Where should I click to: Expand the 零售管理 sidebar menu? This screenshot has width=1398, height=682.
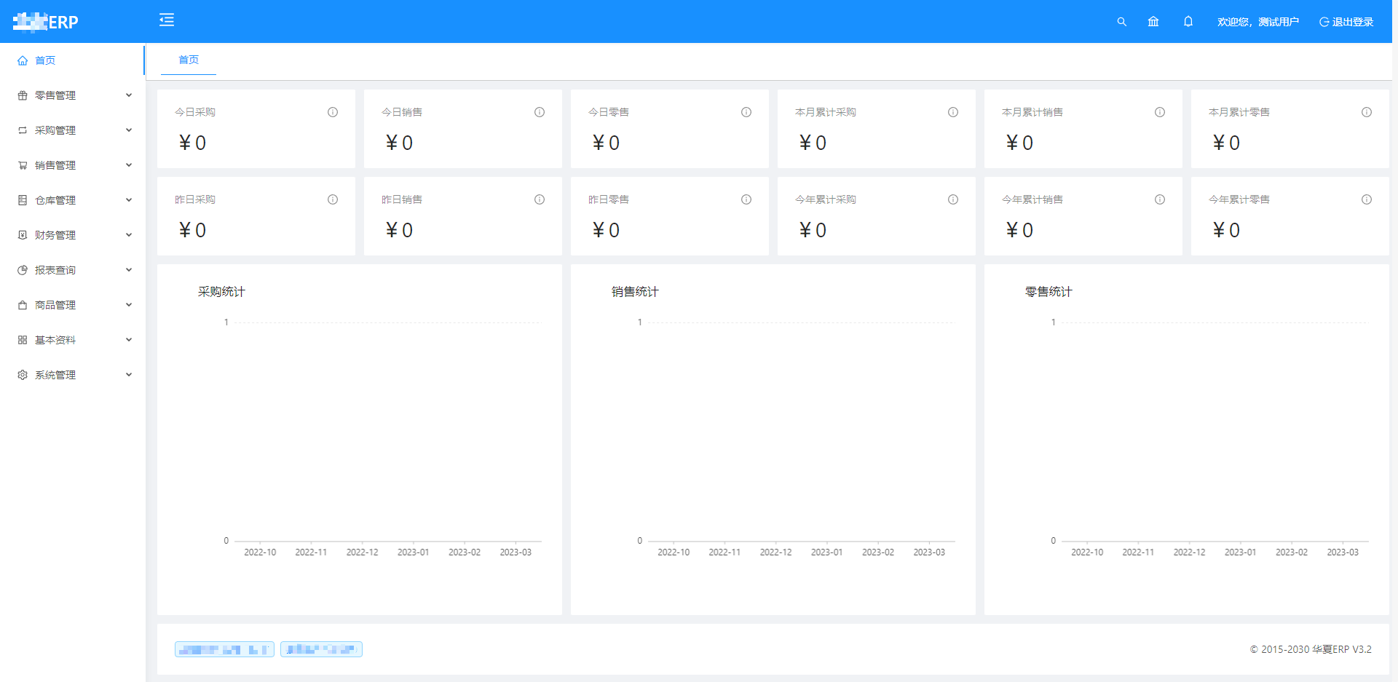73,95
